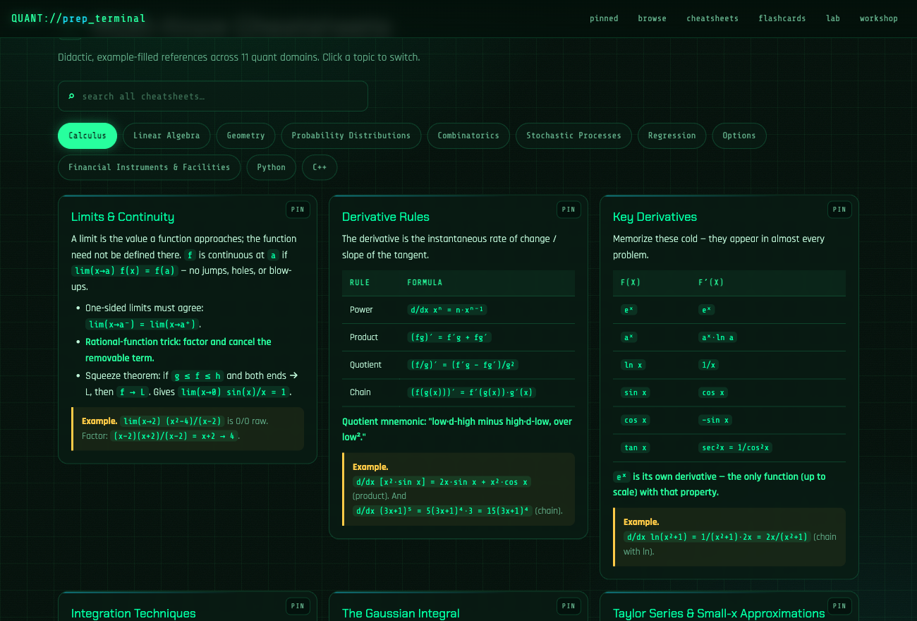The width and height of the screenshot is (917, 621).
Task: Open Financial Instruments & Facilities topic
Action: [149, 167]
